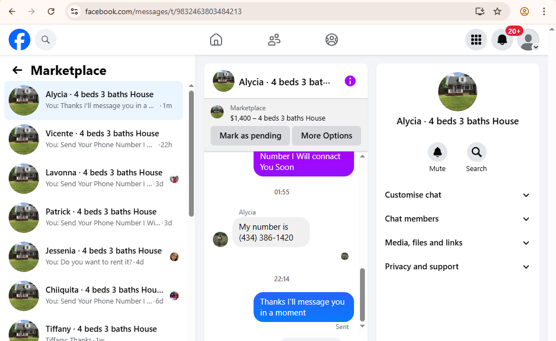This screenshot has width=556, height=341.
Task: Open the Facebook home feed icon
Action: click(x=216, y=40)
